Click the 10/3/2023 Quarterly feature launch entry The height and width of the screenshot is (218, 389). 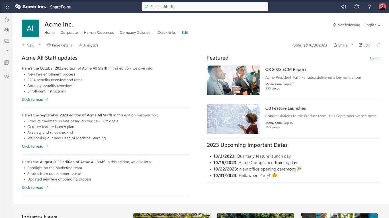click(x=252, y=156)
